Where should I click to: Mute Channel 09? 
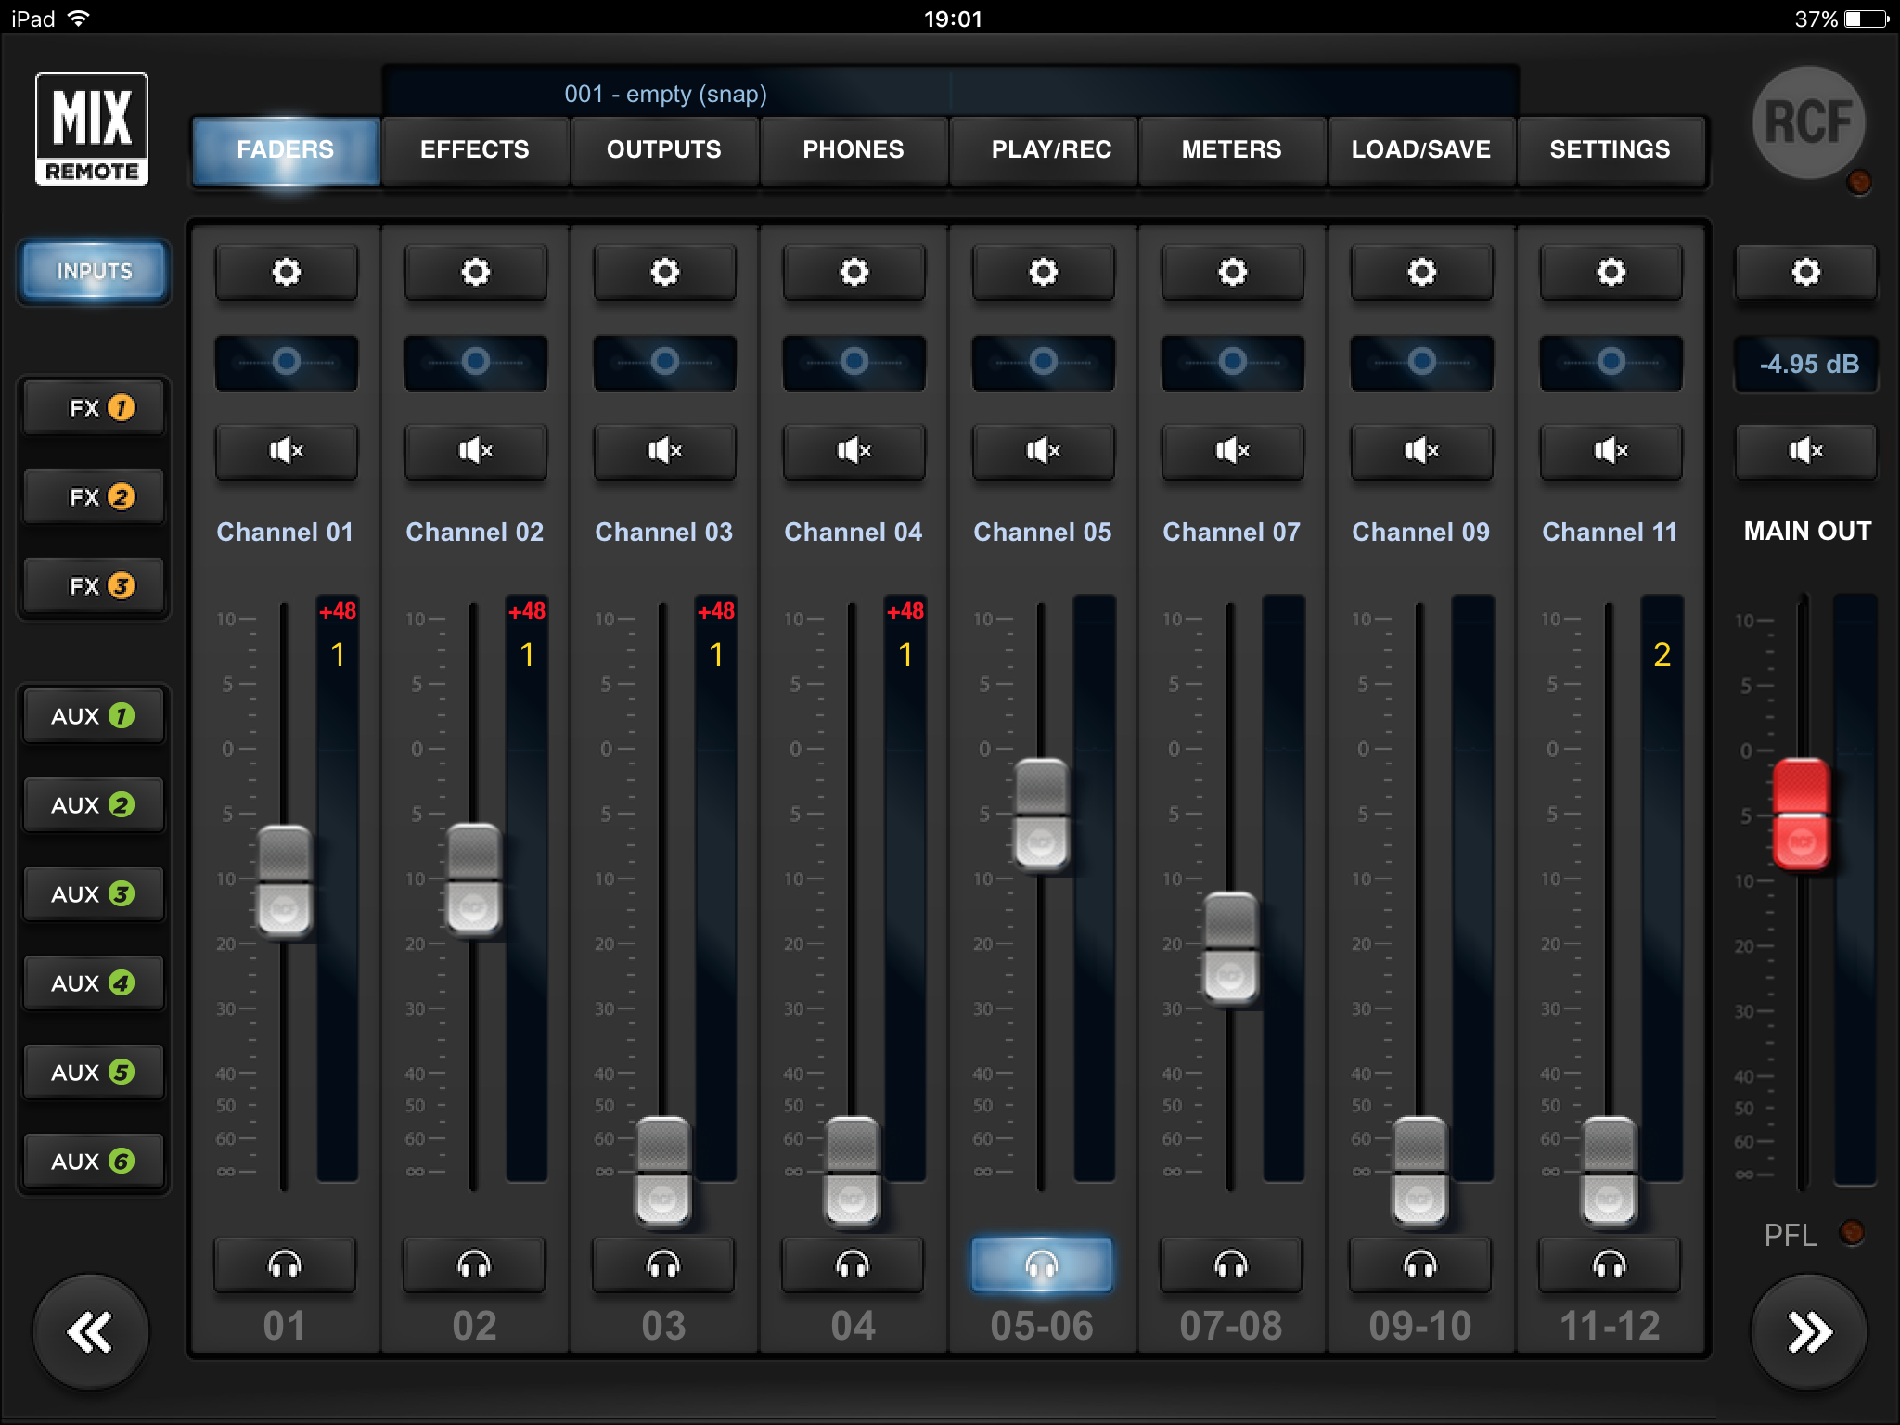(1421, 451)
